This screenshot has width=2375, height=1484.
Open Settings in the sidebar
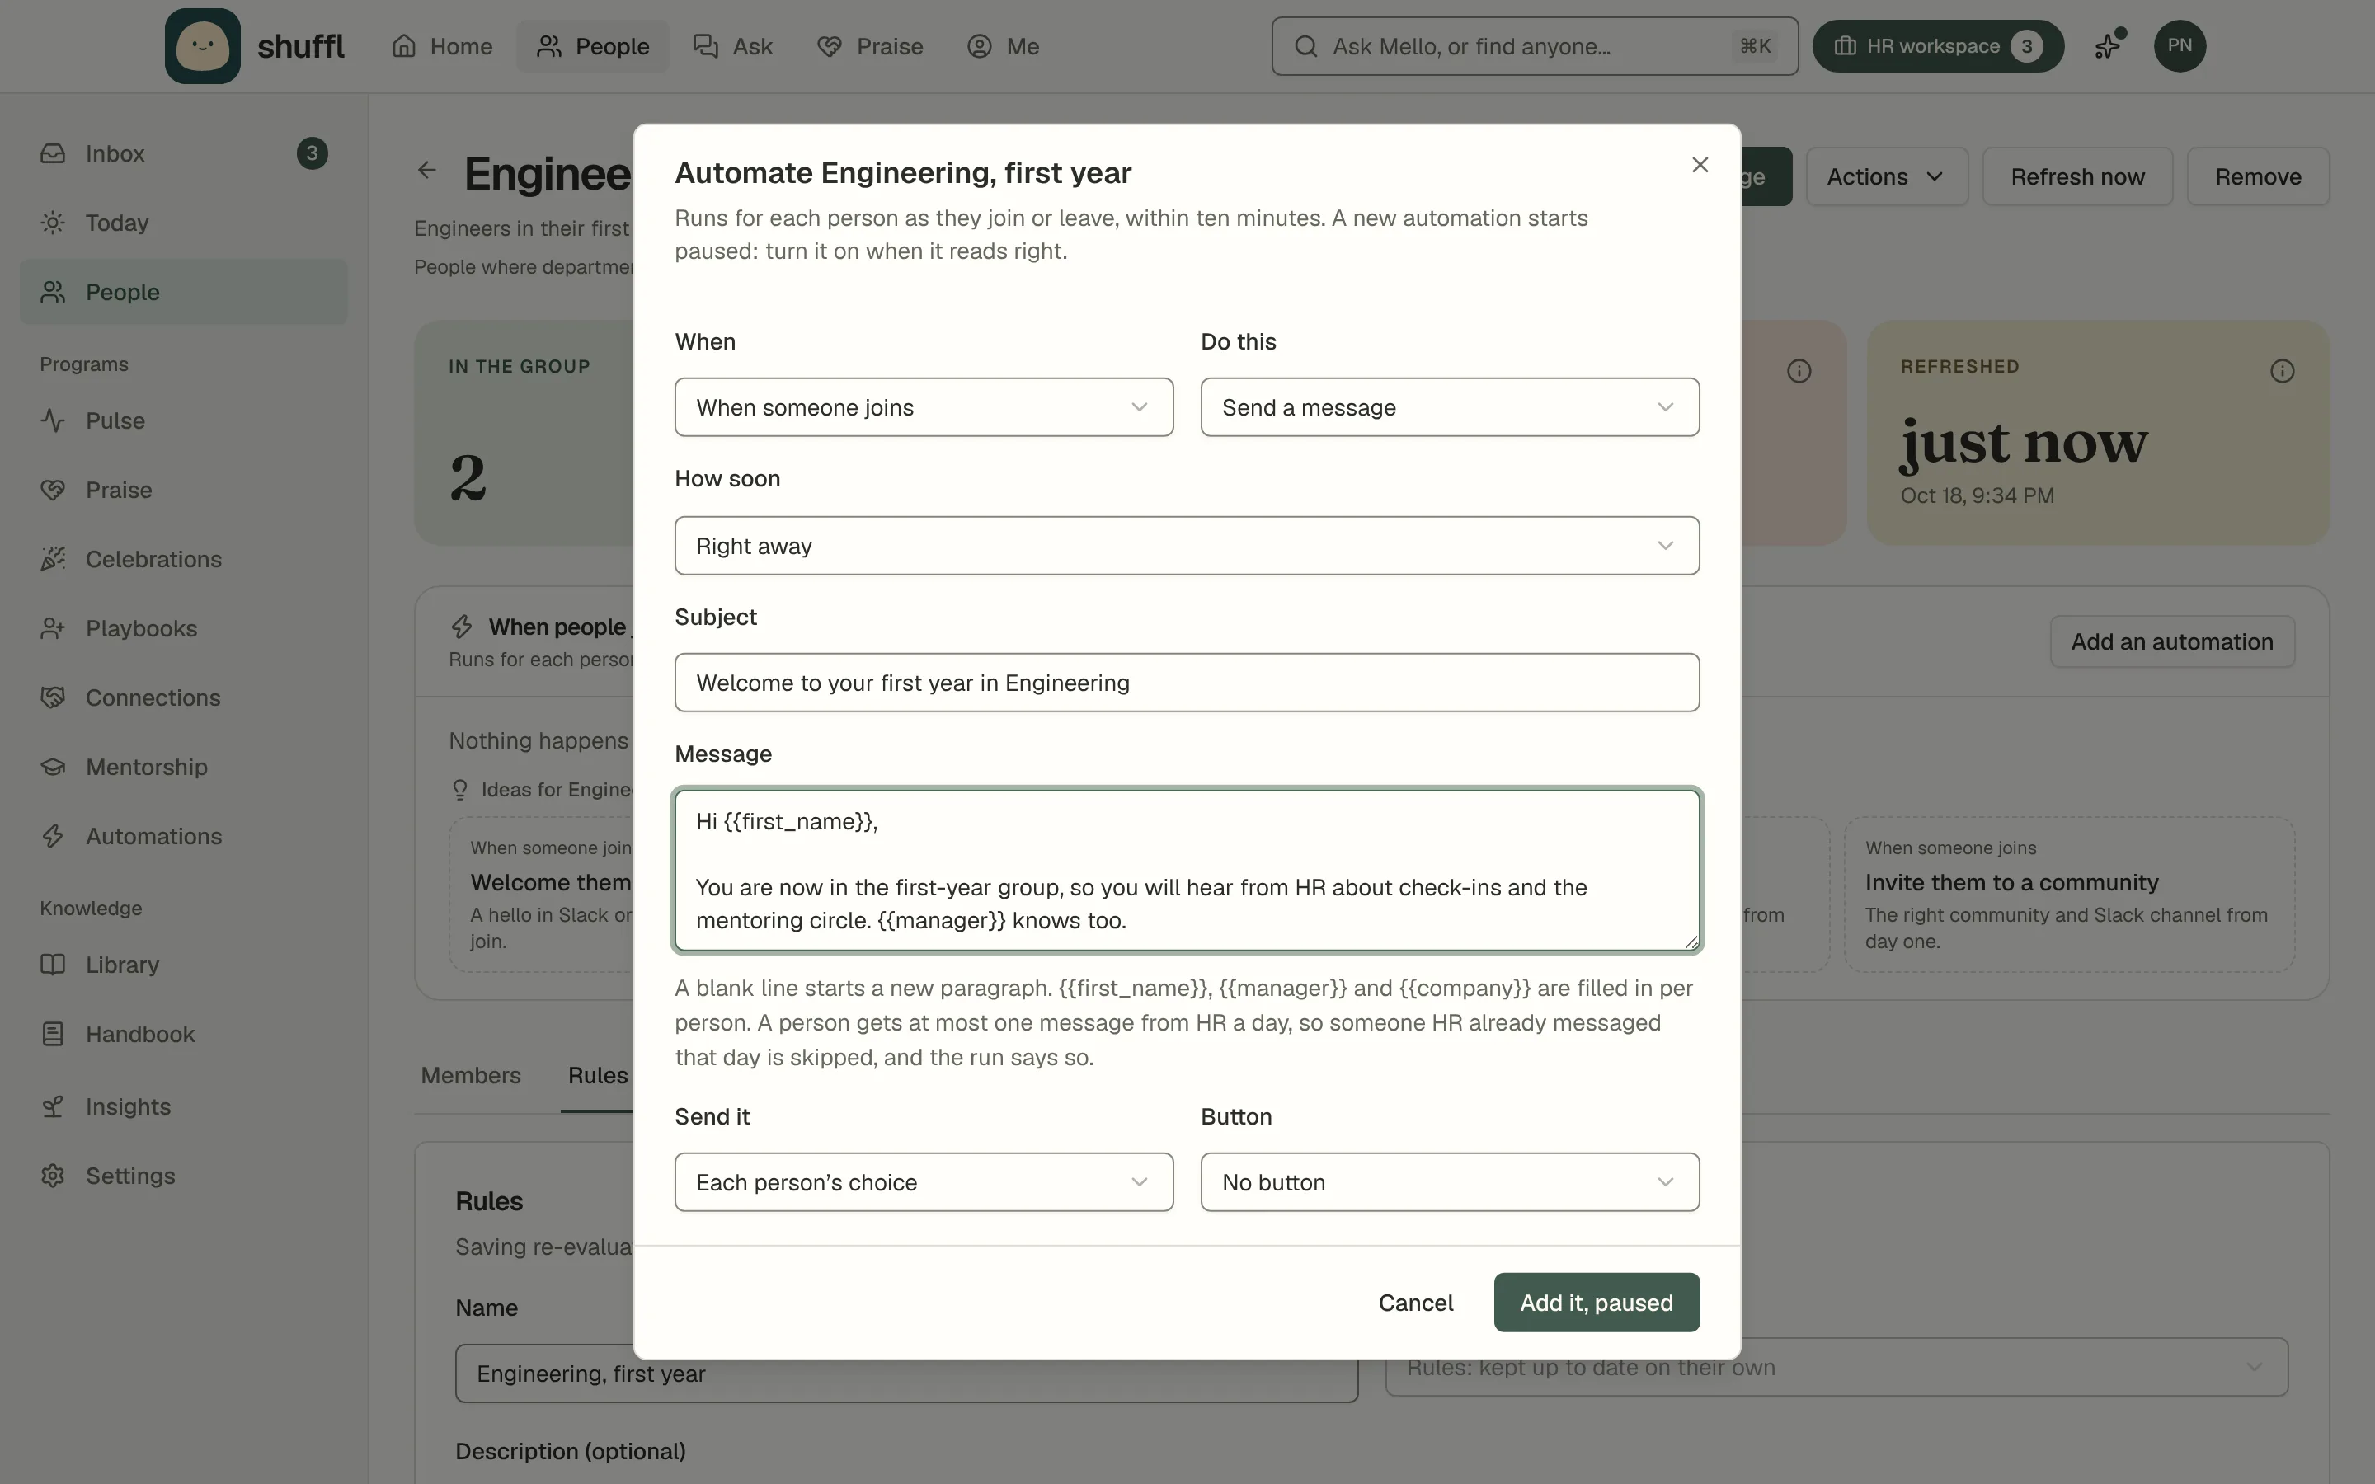point(184,1176)
